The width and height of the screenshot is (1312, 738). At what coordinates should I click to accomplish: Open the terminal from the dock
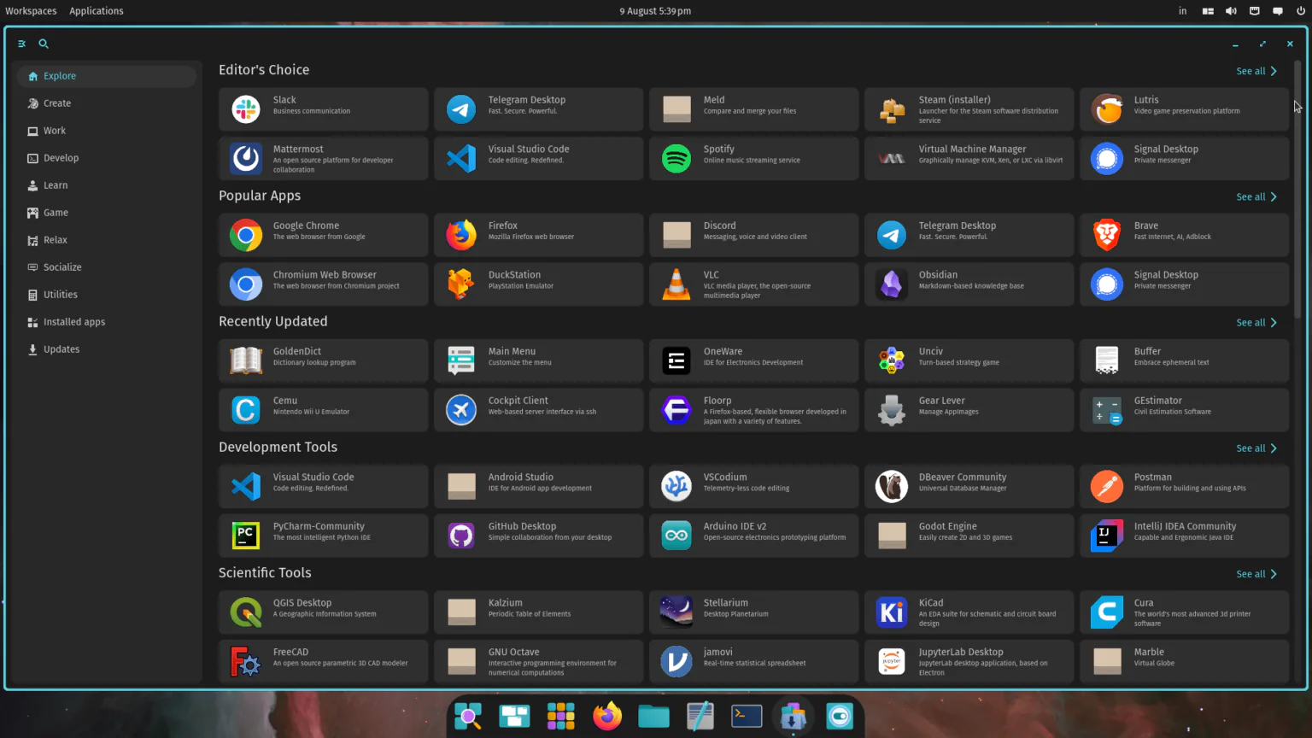pyautogui.click(x=747, y=716)
